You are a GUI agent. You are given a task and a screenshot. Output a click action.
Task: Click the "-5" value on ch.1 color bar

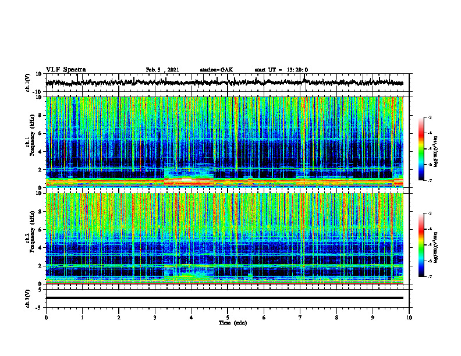point(430,149)
